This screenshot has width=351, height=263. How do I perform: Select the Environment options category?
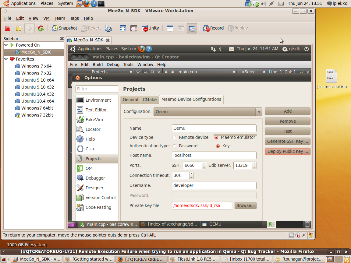[x=97, y=100]
